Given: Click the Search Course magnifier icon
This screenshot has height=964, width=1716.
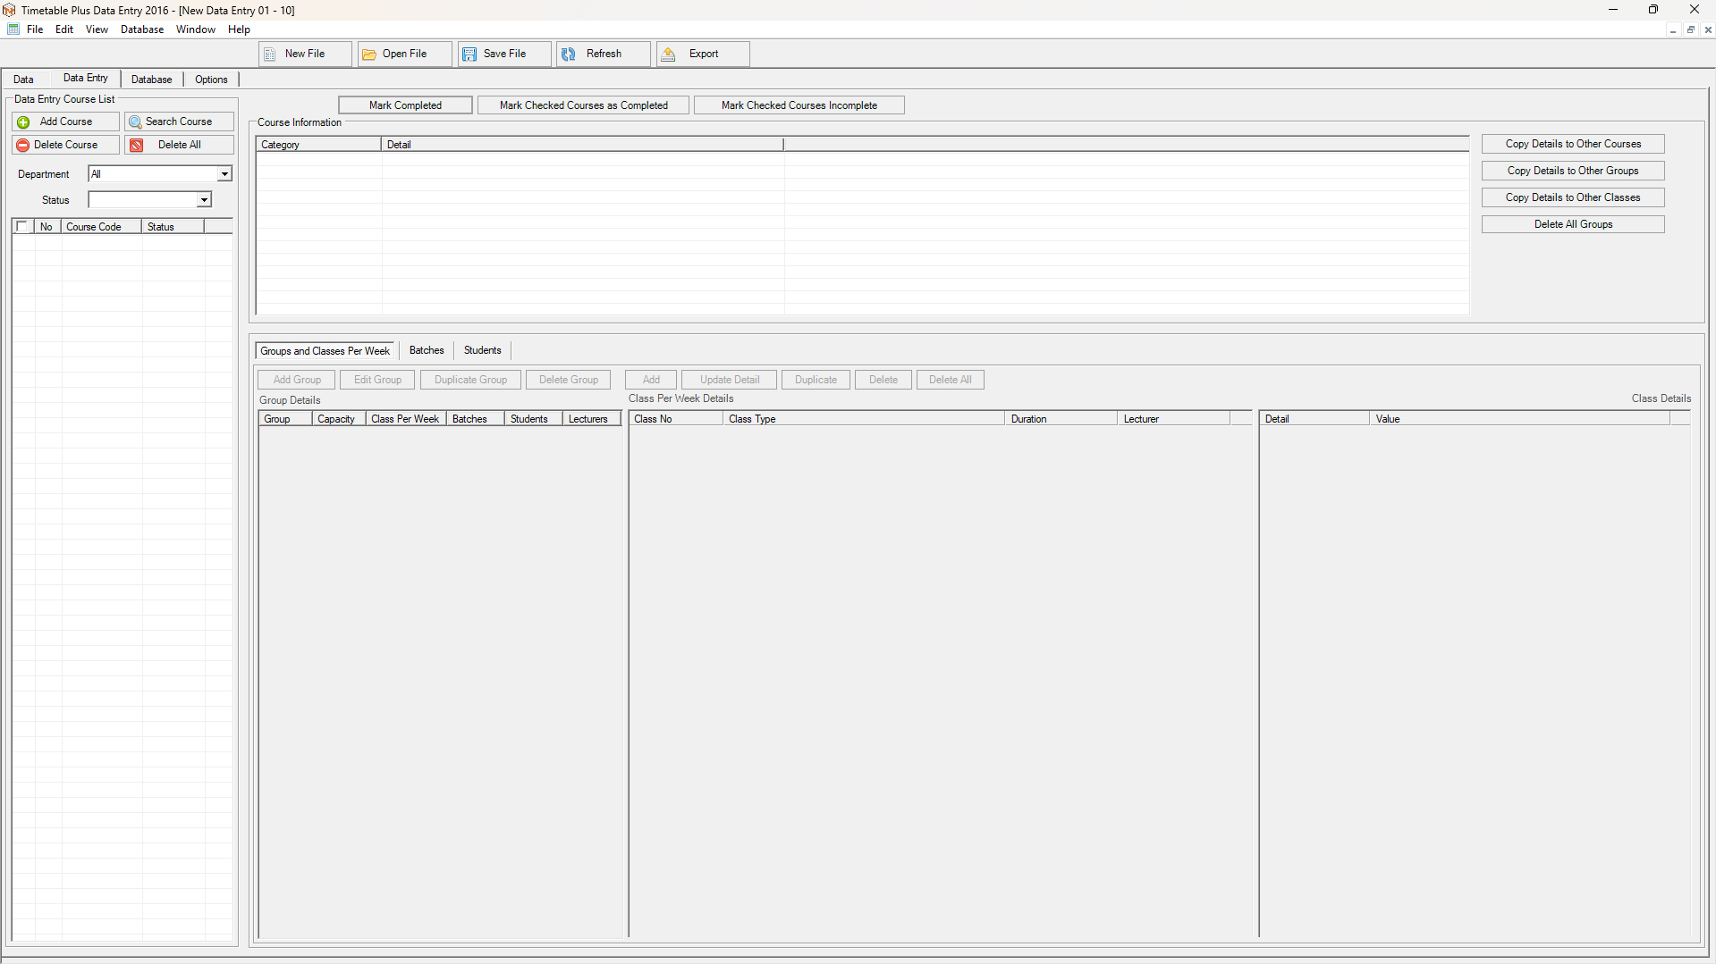Looking at the screenshot, I should (x=136, y=122).
